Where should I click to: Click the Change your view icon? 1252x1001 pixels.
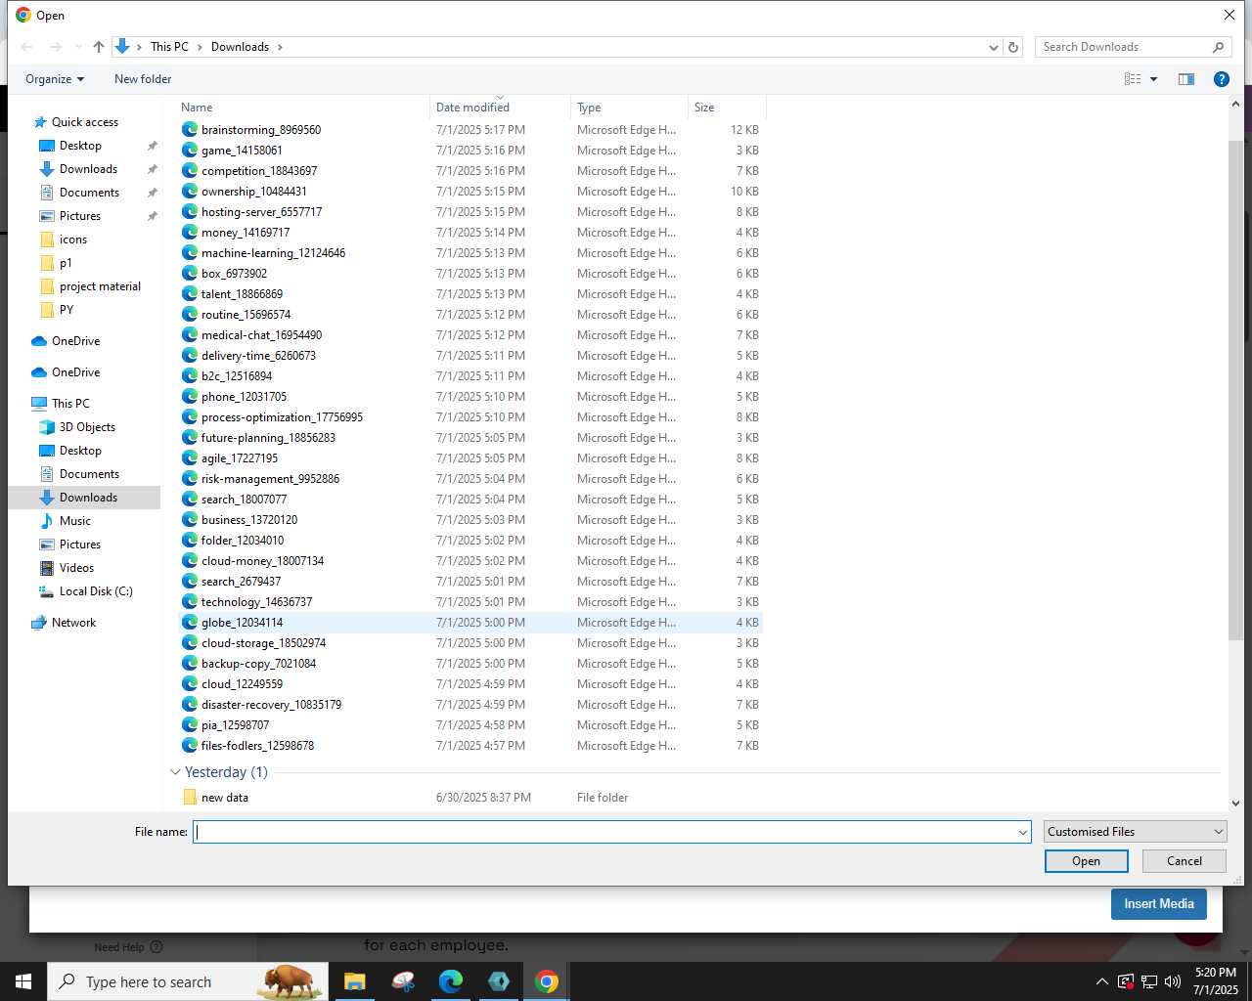coord(1133,79)
